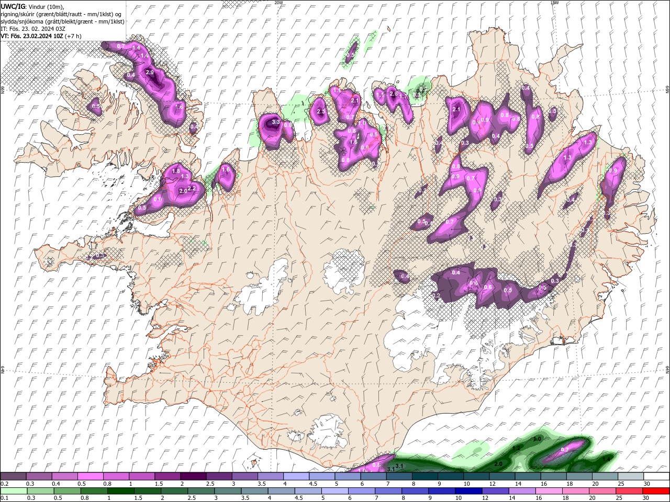Click pure red rain swatch after 30
The height and width of the screenshot is (502, 670).
656,491
